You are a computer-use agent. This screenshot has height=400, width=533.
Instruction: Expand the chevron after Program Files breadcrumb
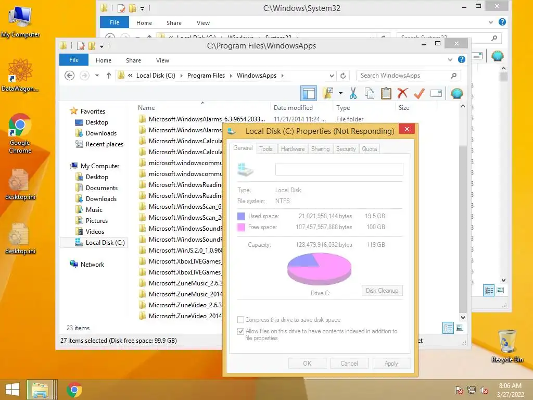231,76
